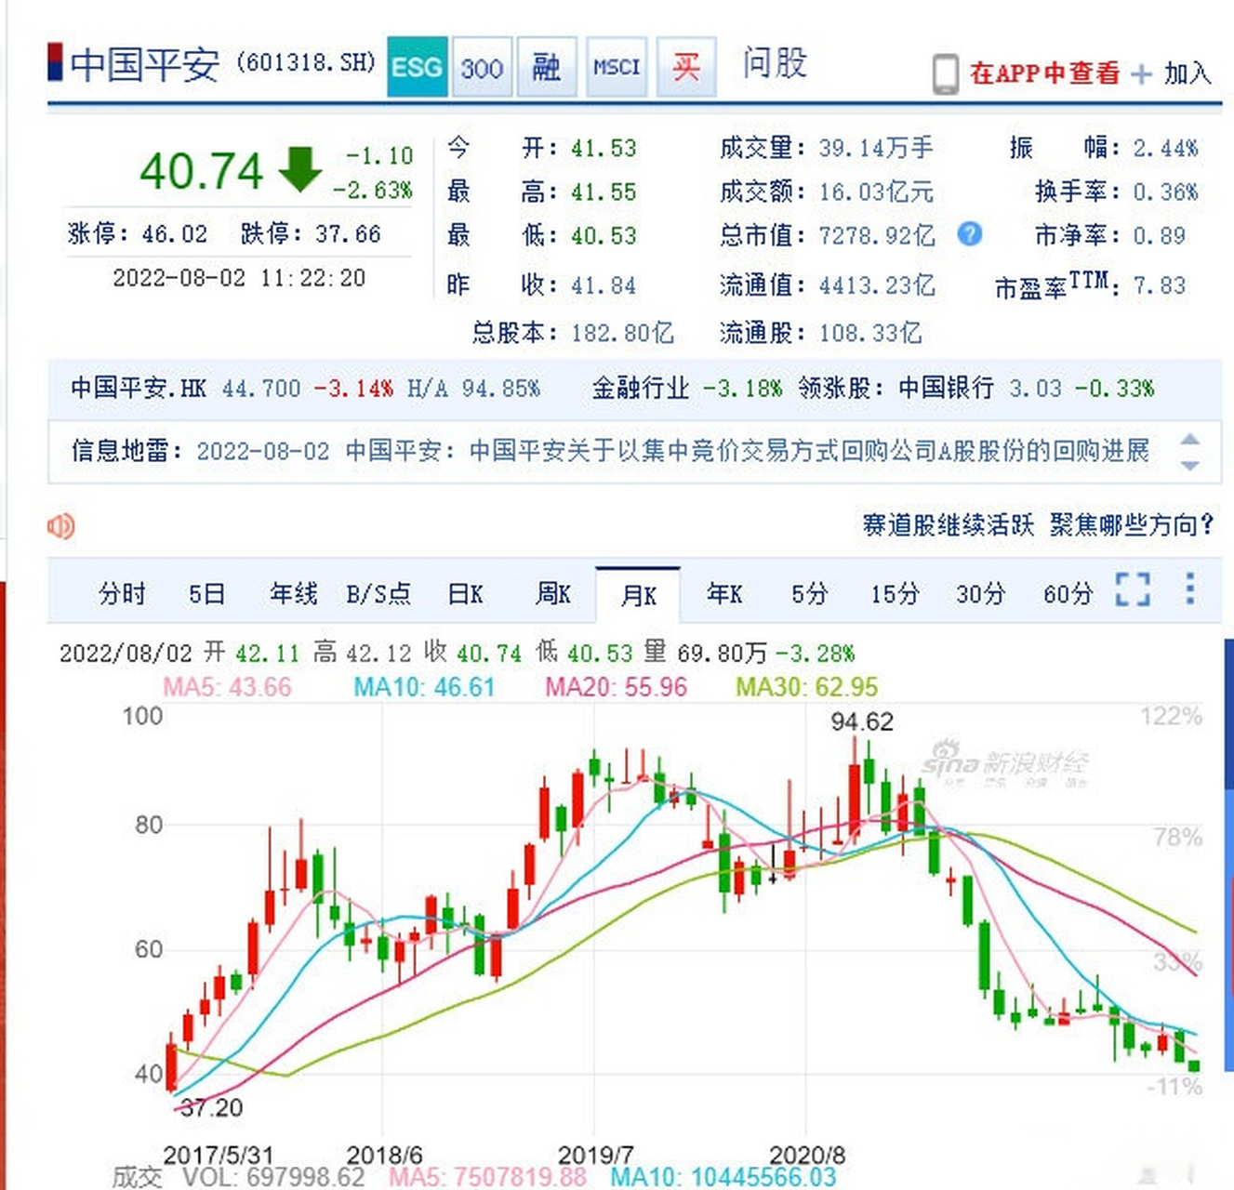This screenshot has width=1234, height=1190.
Task: Click the ESG badge icon
Action: pyautogui.click(x=417, y=67)
